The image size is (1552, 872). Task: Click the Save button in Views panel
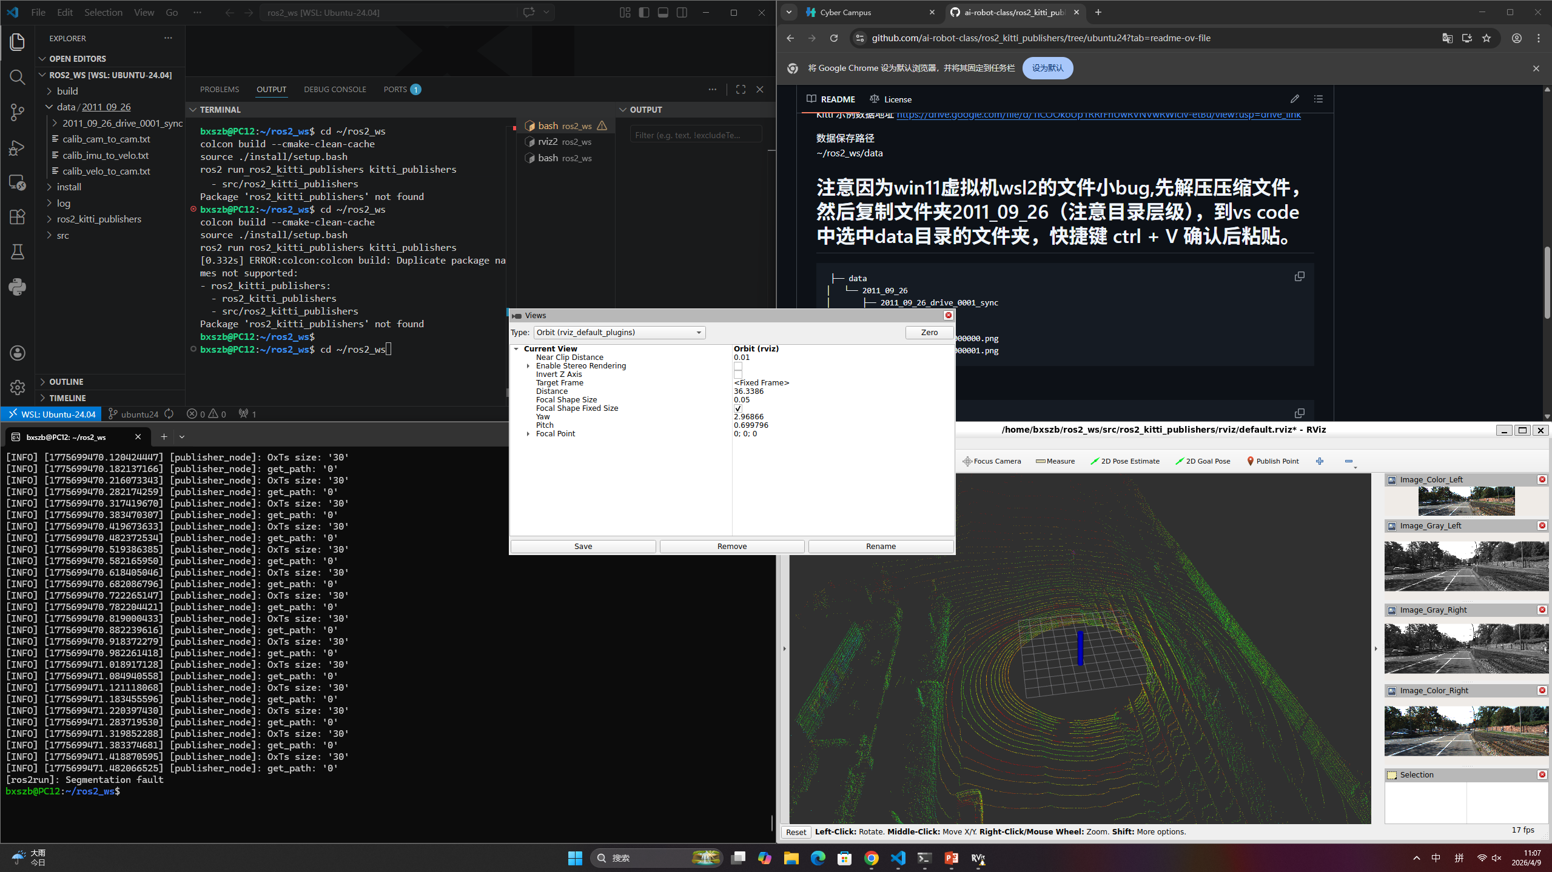pyautogui.click(x=583, y=546)
